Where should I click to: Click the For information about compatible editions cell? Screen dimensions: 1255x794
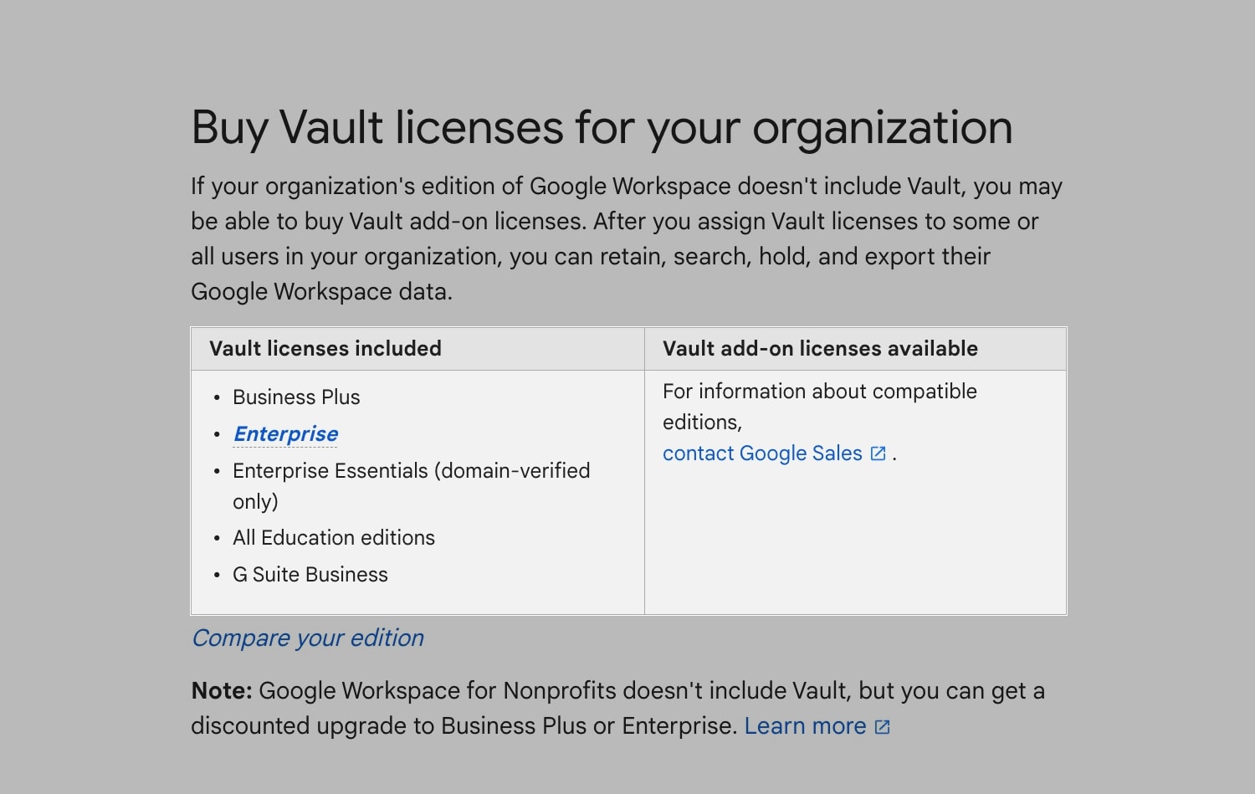[820, 407]
